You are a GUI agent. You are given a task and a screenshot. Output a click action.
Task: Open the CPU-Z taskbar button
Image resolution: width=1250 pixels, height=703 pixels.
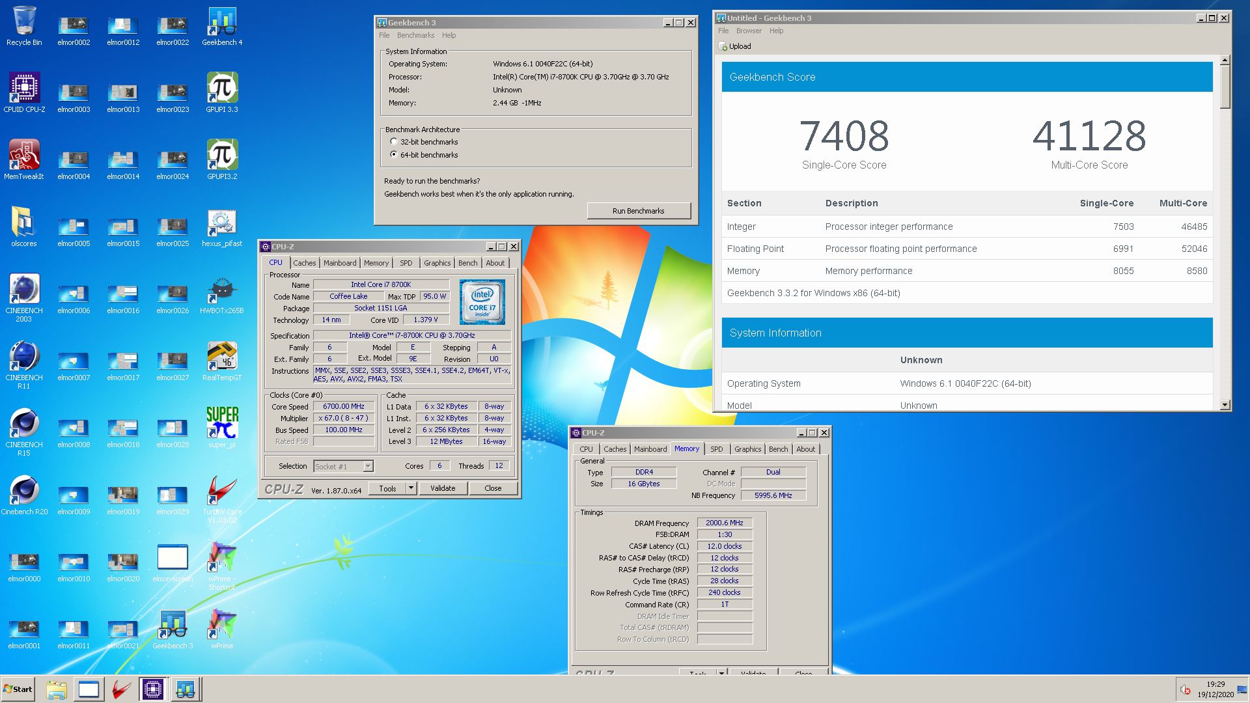[x=153, y=689]
